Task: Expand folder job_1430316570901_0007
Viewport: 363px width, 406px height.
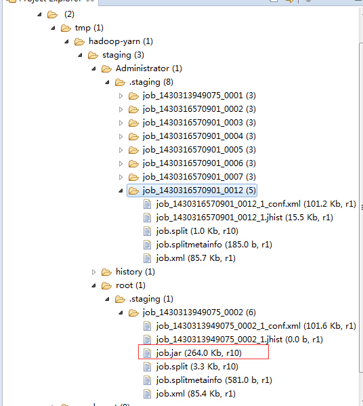Action: [x=121, y=177]
